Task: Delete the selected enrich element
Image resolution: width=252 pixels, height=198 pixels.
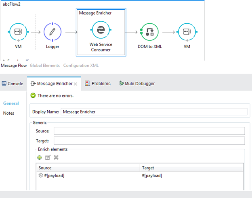Action: pos(56,157)
